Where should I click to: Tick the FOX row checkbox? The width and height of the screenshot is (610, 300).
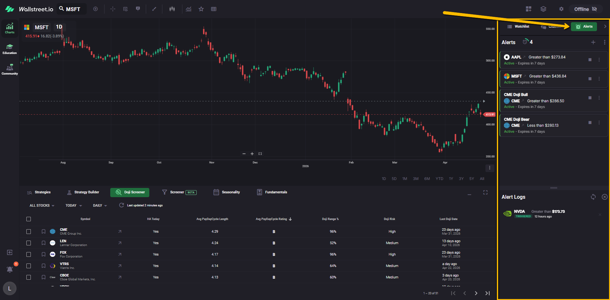[x=29, y=254]
